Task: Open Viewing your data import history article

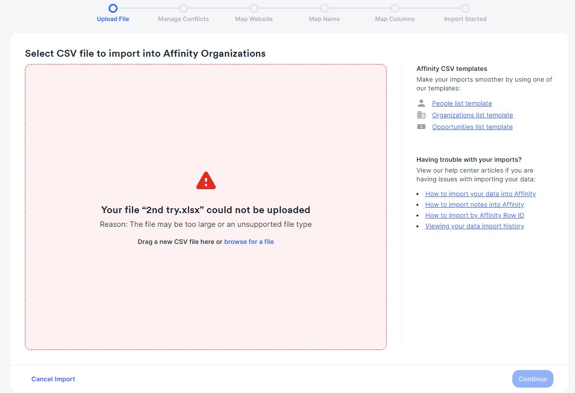Action: click(475, 226)
